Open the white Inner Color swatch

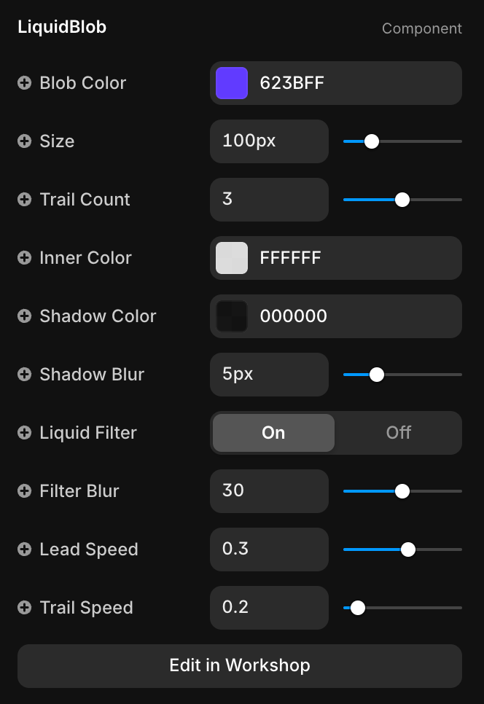click(232, 258)
